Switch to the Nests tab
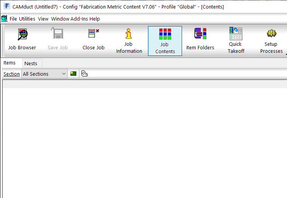The width and height of the screenshot is (287, 198). pyautogui.click(x=32, y=63)
